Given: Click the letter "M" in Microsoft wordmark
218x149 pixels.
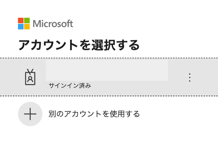Looking at the screenshot, I should (x=37, y=24).
